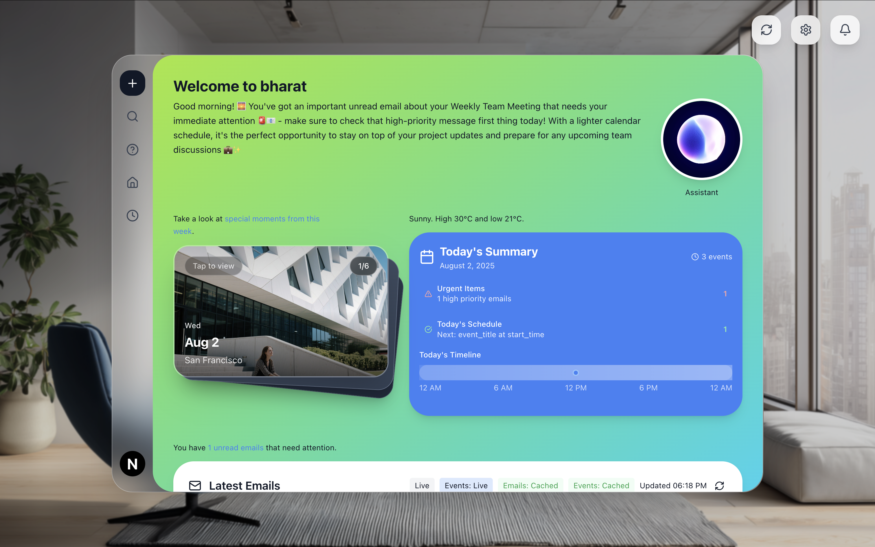The height and width of the screenshot is (547, 875).
Task: Open search from the sidebar magnifier icon
Action: point(132,116)
